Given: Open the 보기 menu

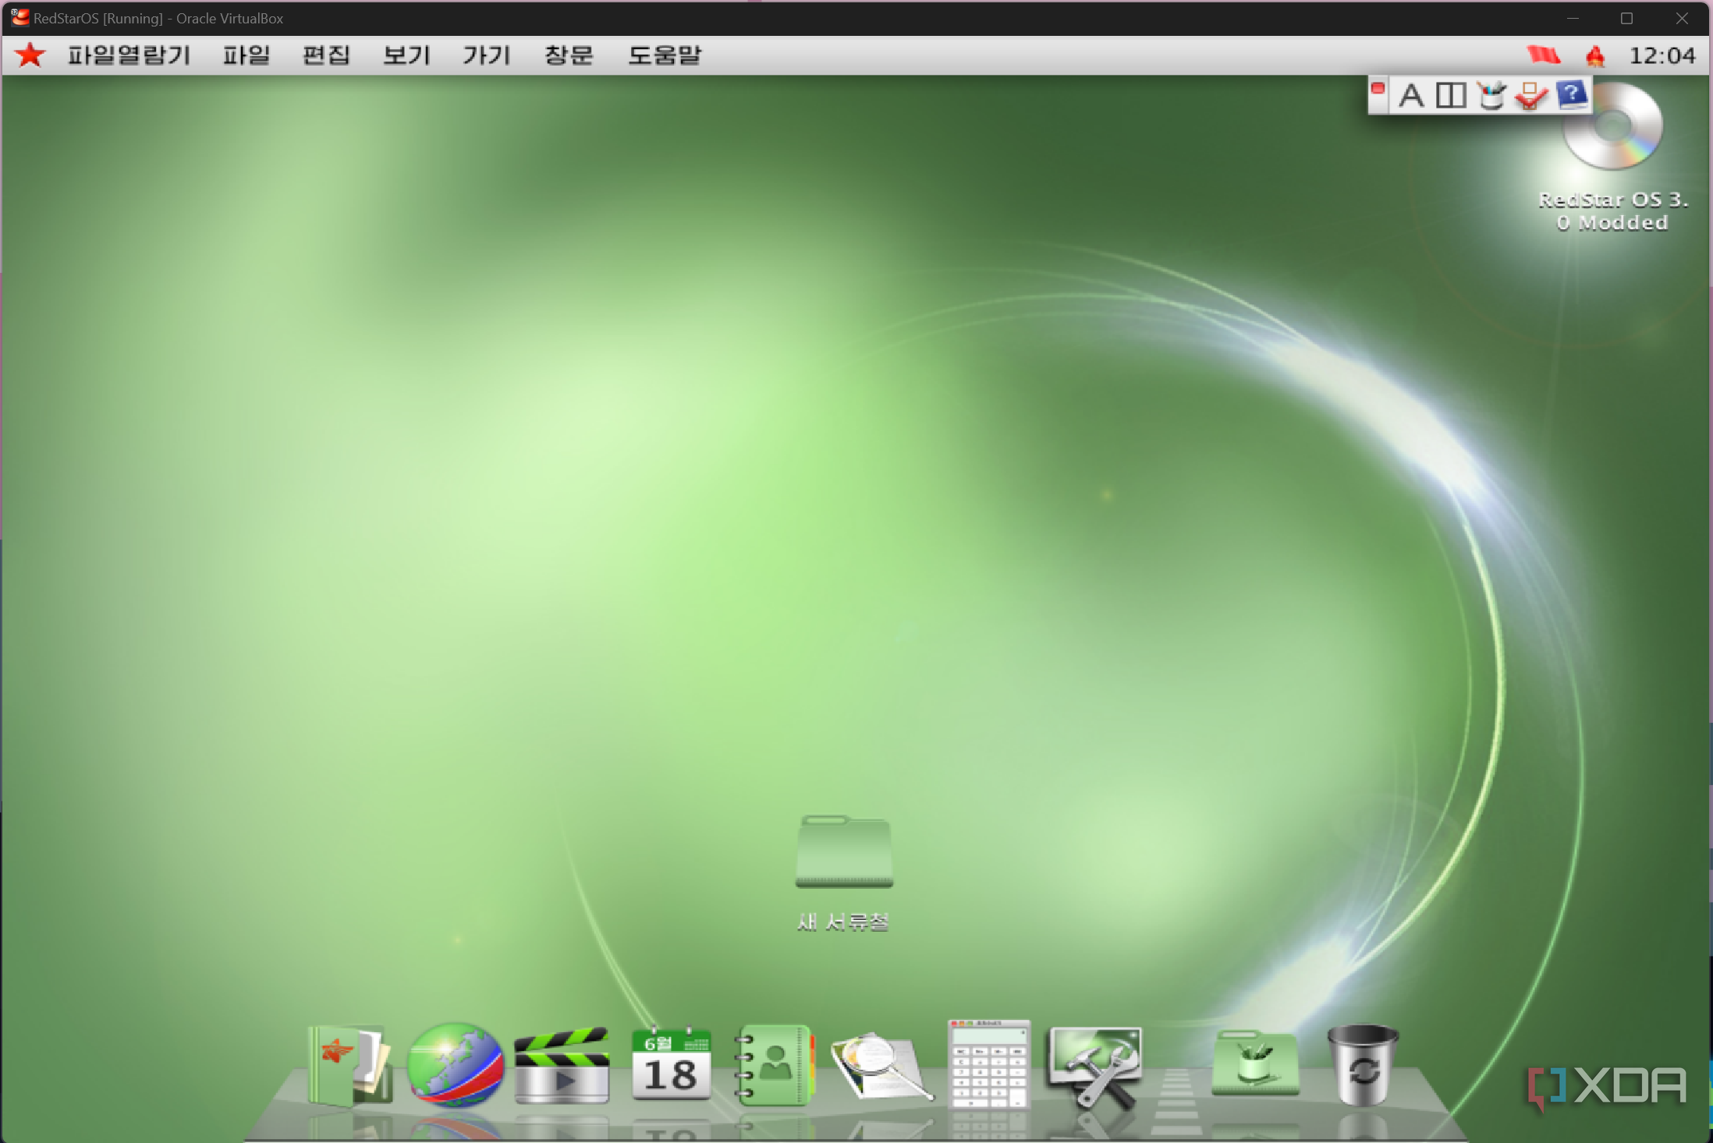Looking at the screenshot, I should (406, 55).
